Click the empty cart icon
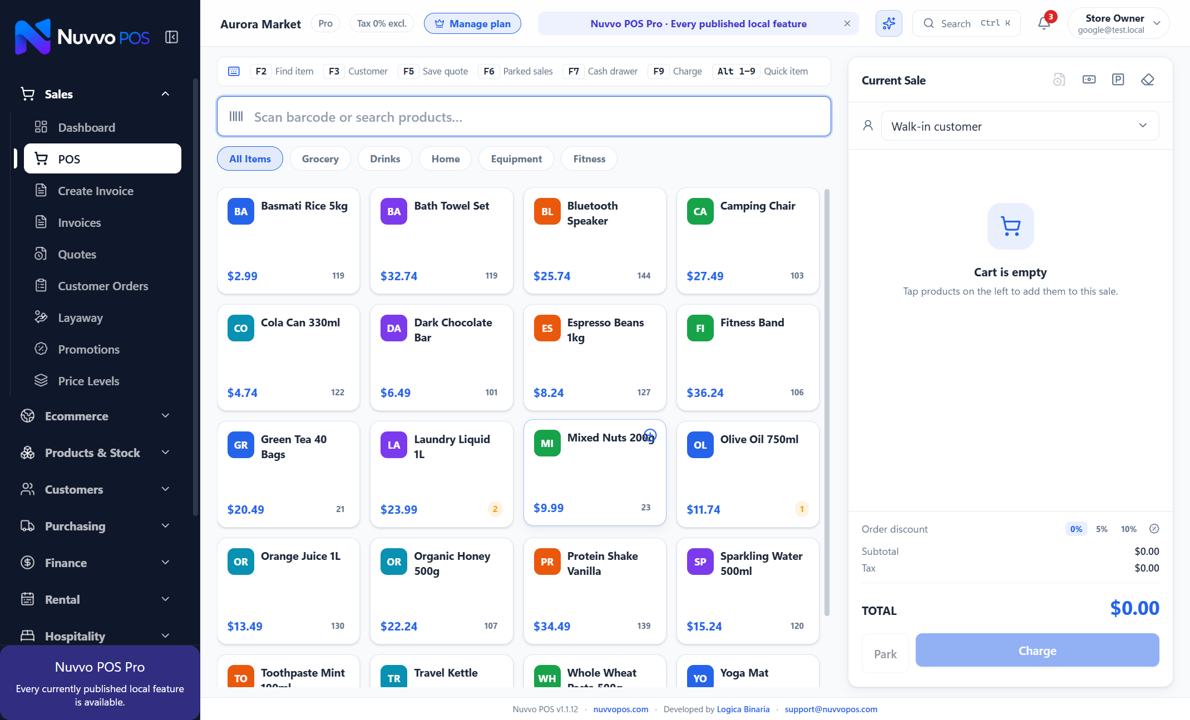Viewport: 1190px width, 720px height. click(x=1010, y=226)
